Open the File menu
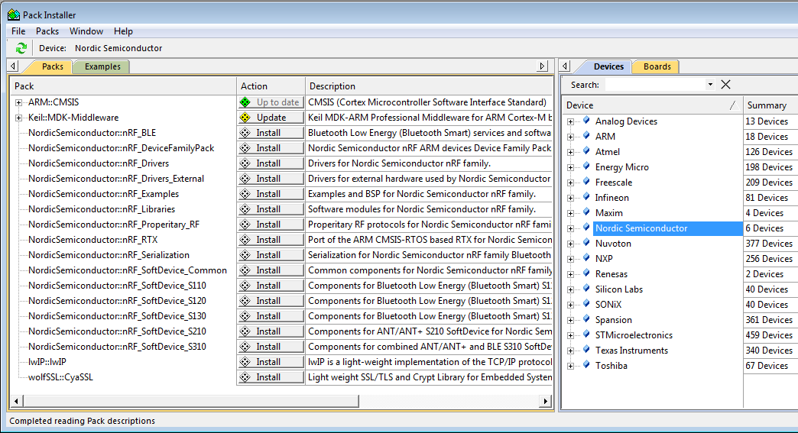 (18, 31)
